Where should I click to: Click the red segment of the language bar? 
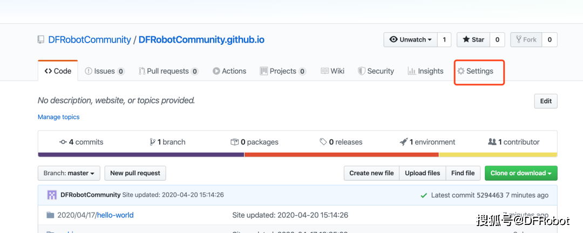click(x=342, y=155)
